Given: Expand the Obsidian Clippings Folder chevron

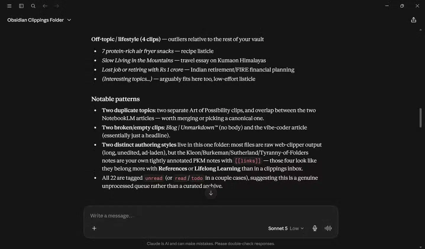Looking at the screenshot, I should [x=69, y=20].
